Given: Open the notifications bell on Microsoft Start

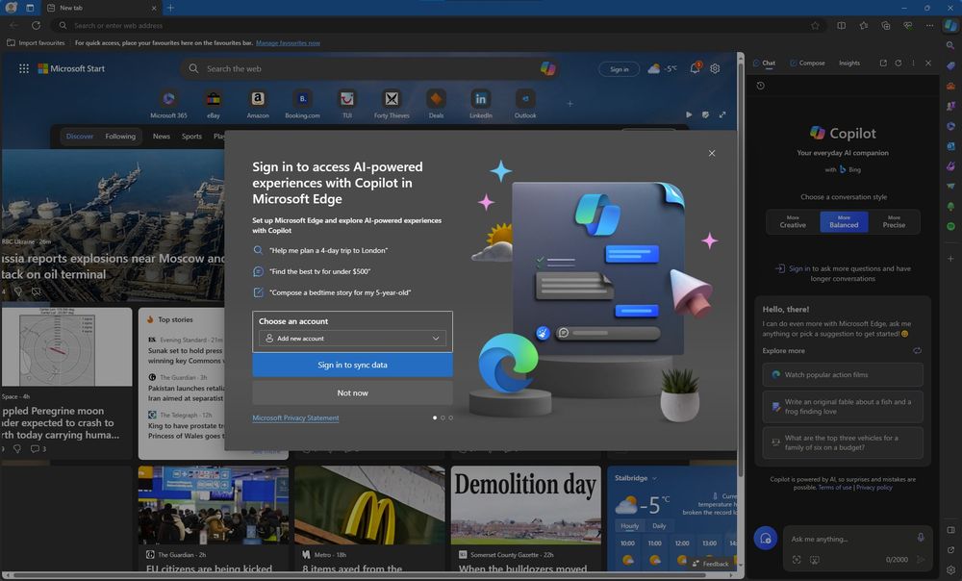Looking at the screenshot, I should tap(696, 68).
